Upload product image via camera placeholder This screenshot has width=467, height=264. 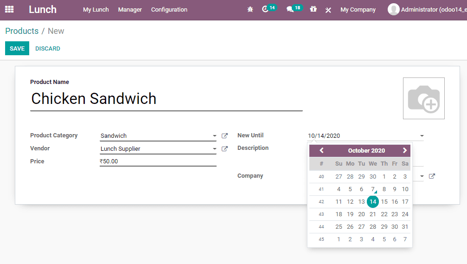424,98
